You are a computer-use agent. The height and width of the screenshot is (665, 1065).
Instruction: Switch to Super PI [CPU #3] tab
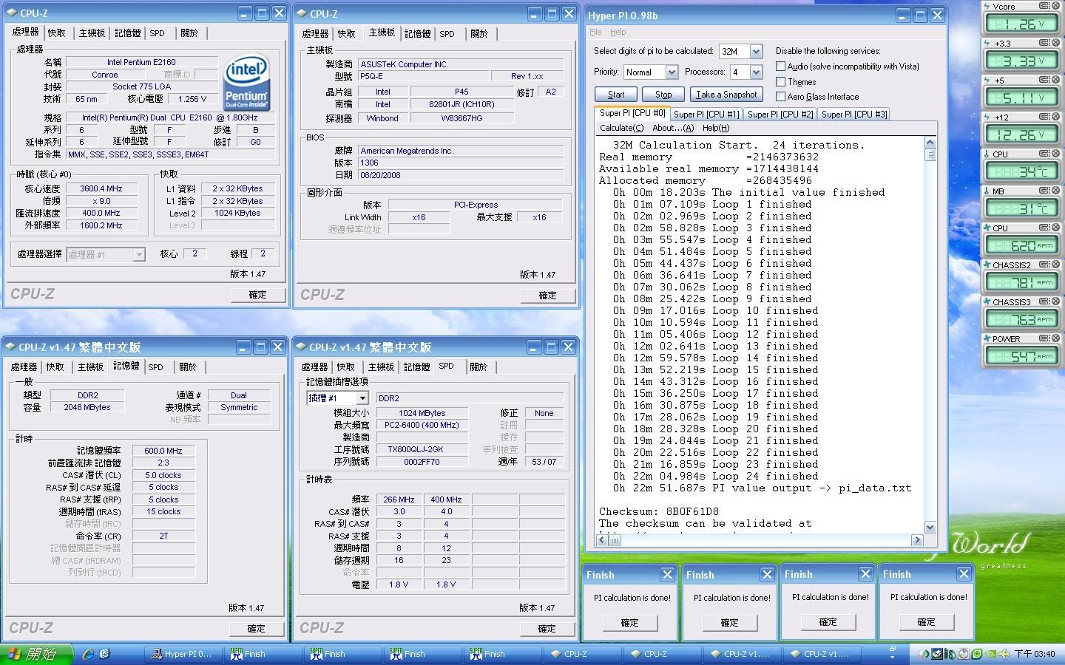click(x=854, y=115)
